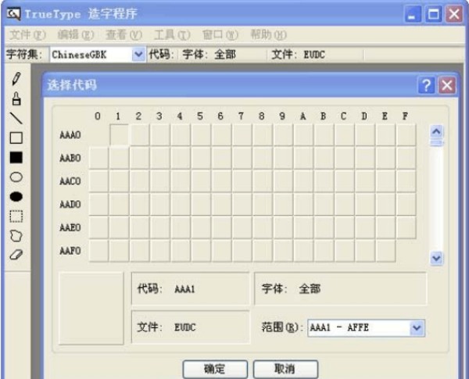
Task: Select the Filled Ellipse tool
Action: [16, 196]
